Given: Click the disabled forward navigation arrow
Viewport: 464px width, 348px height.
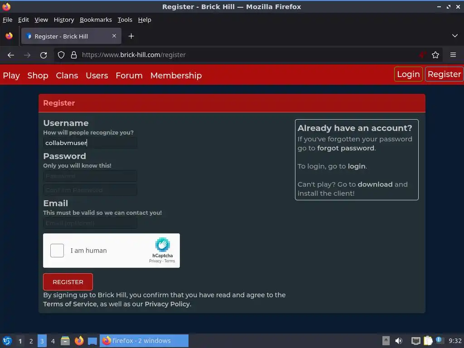Looking at the screenshot, I should coord(27,55).
